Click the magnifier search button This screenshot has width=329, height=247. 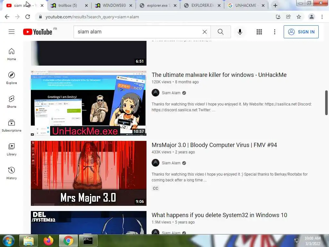220,32
